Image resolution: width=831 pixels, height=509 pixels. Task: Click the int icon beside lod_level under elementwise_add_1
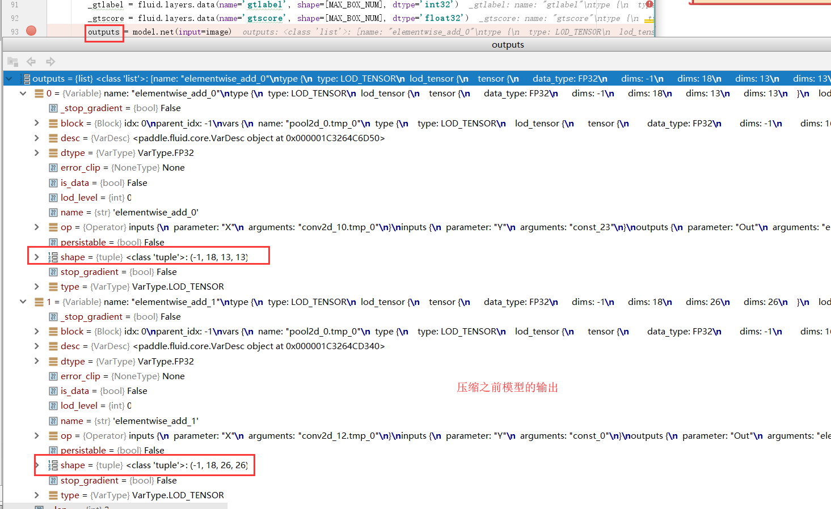point(53,405)
